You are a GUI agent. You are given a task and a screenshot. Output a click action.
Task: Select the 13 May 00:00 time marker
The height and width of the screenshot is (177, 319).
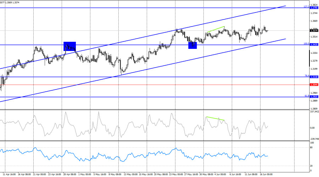130,175
